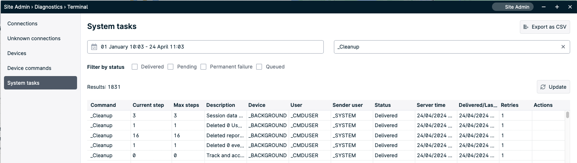The height and width of the screenshot is (163, 577).
Task: Minimize the window with the dash icon
Action: pyautogui.click(x=544, y=7)
